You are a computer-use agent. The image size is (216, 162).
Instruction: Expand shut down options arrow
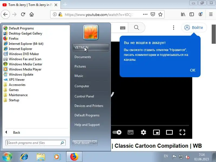tap(94, 143)
